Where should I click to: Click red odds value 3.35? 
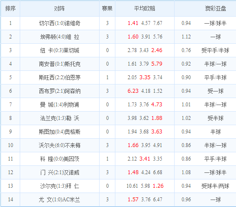pyautogui.click(x=145, y=77)
